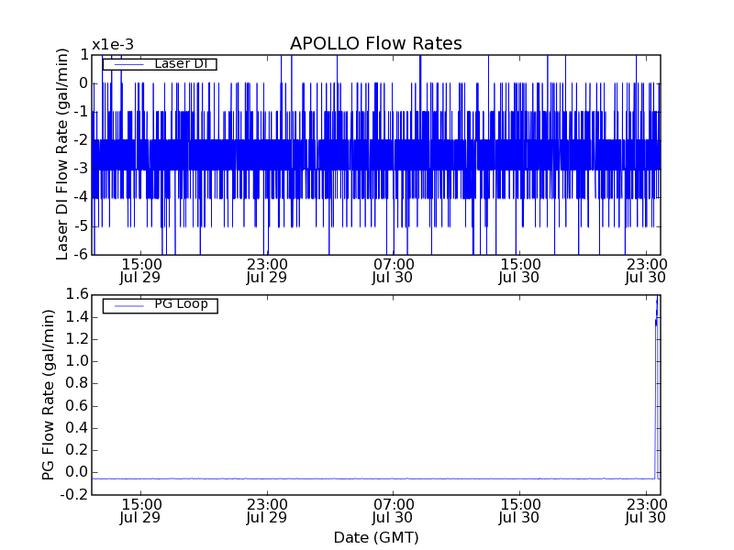This screenshot has width=734, height=550.
Task: Click the bottom chart's '07:00 Jul 30' tick label
Action: pyautogui.click(x=393, y=511)
